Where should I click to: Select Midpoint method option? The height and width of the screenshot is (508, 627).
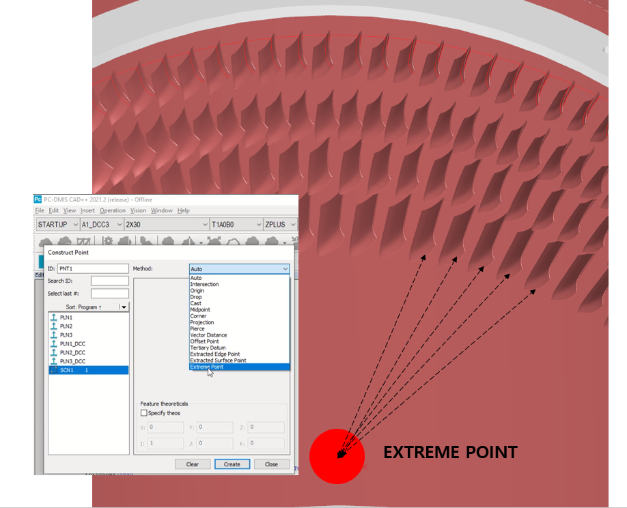239,310
